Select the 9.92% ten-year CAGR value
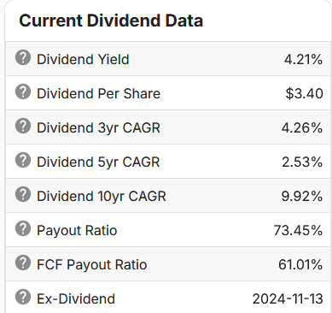 302,197
